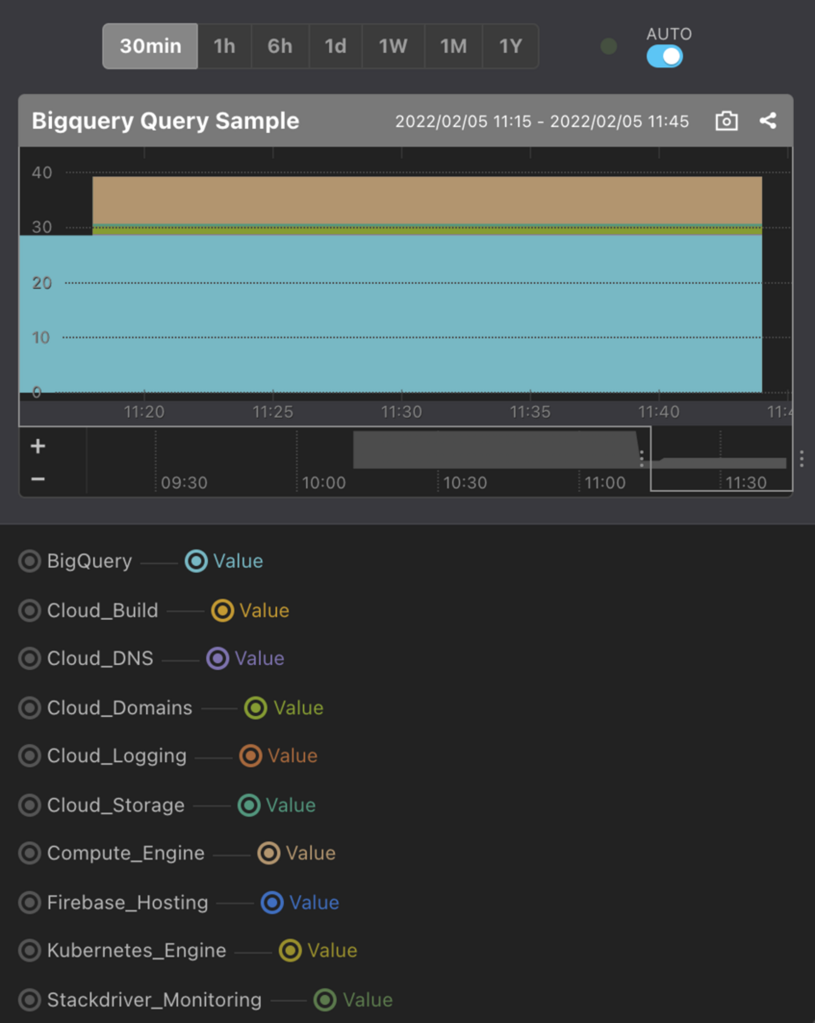
Task: Click the Compute_Engine Value label
Action: [310, 854]
